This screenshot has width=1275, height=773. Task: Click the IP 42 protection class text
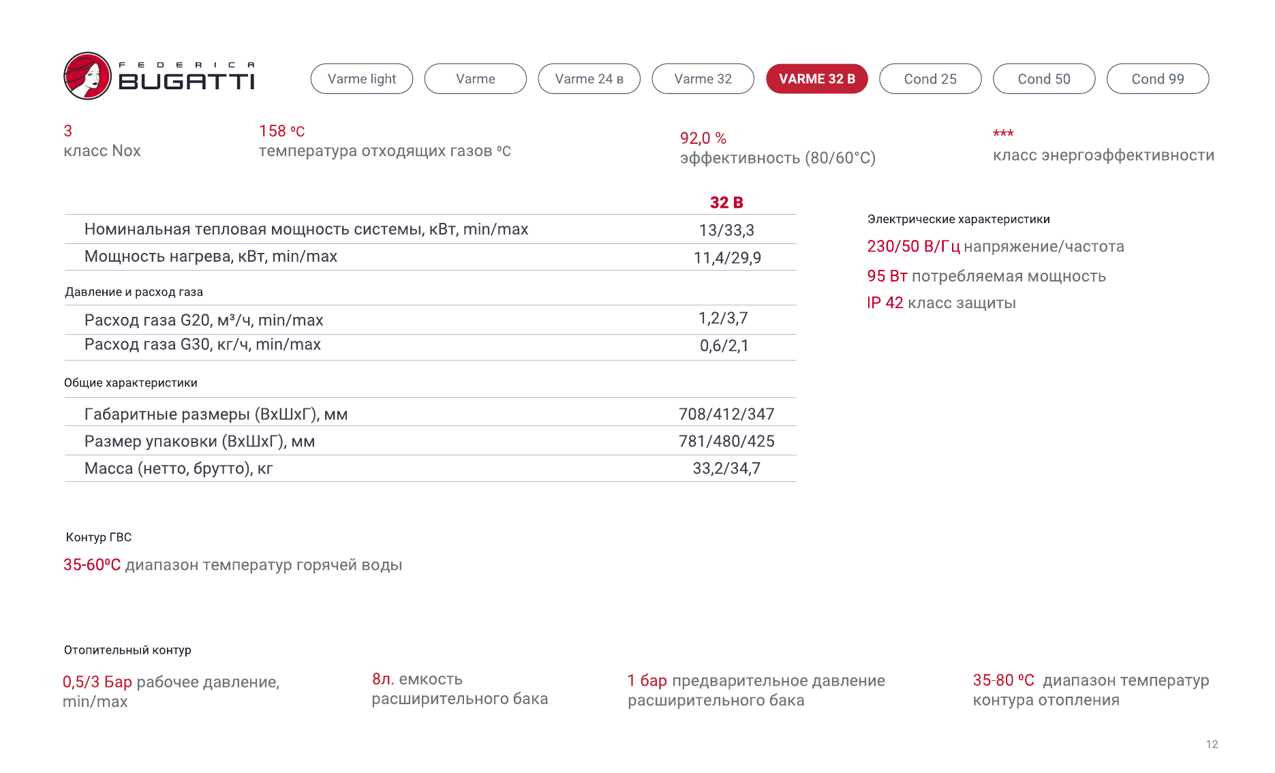click(885, 303)
